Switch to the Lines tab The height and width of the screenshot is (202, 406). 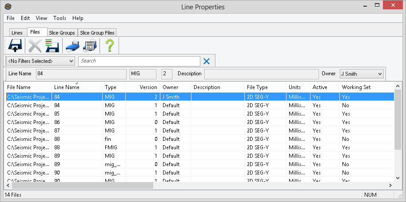17,33
